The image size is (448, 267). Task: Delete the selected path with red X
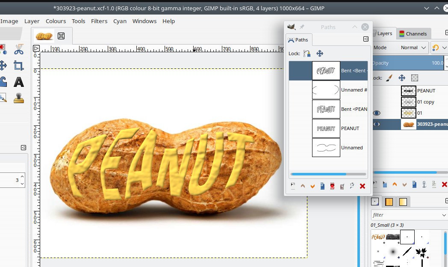363,186
